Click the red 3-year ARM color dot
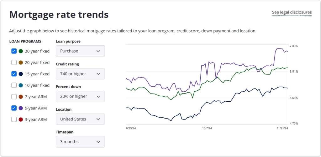 tap(21, 119)
